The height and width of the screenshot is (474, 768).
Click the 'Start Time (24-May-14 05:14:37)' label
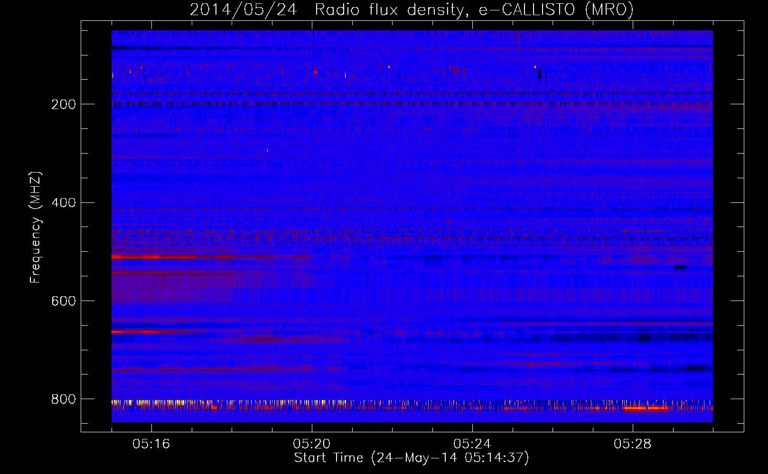412,458
